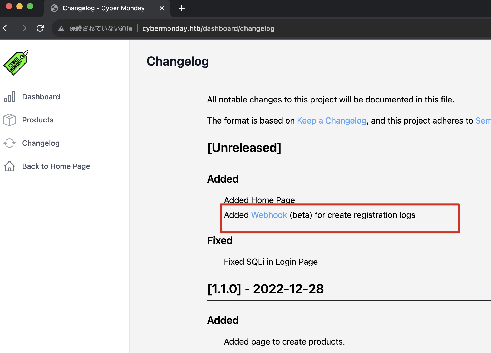Select the Changelog - Cyber Monday tab
This screenshot has width=491, height=353.
point(107,8)
